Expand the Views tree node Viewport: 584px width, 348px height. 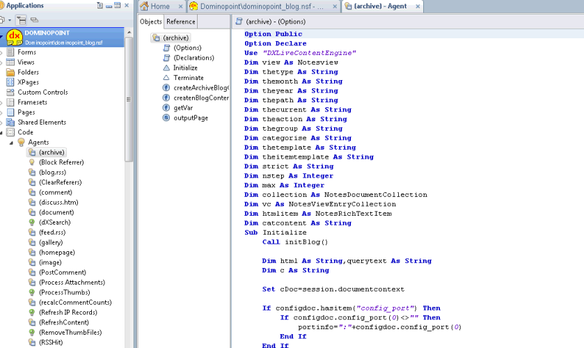(x=1, y=63)
